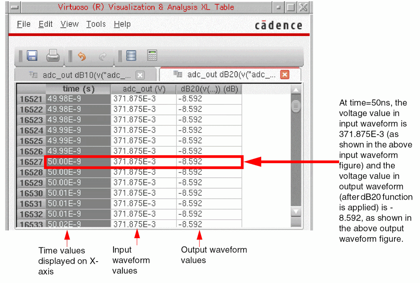This screenshot has height=283, width=420.
Task: Click -8.592 dB cell in row 16532
Action: click(209, 214)
